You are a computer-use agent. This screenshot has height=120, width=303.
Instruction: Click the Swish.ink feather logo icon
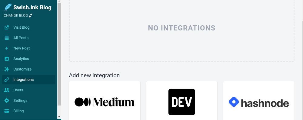point(8,8)
